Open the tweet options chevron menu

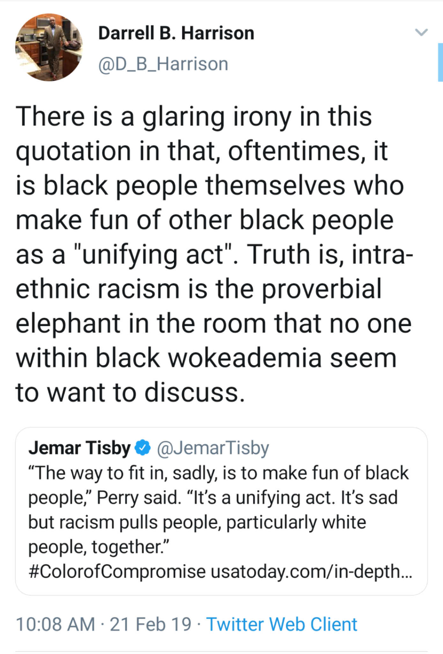point(421,32)
